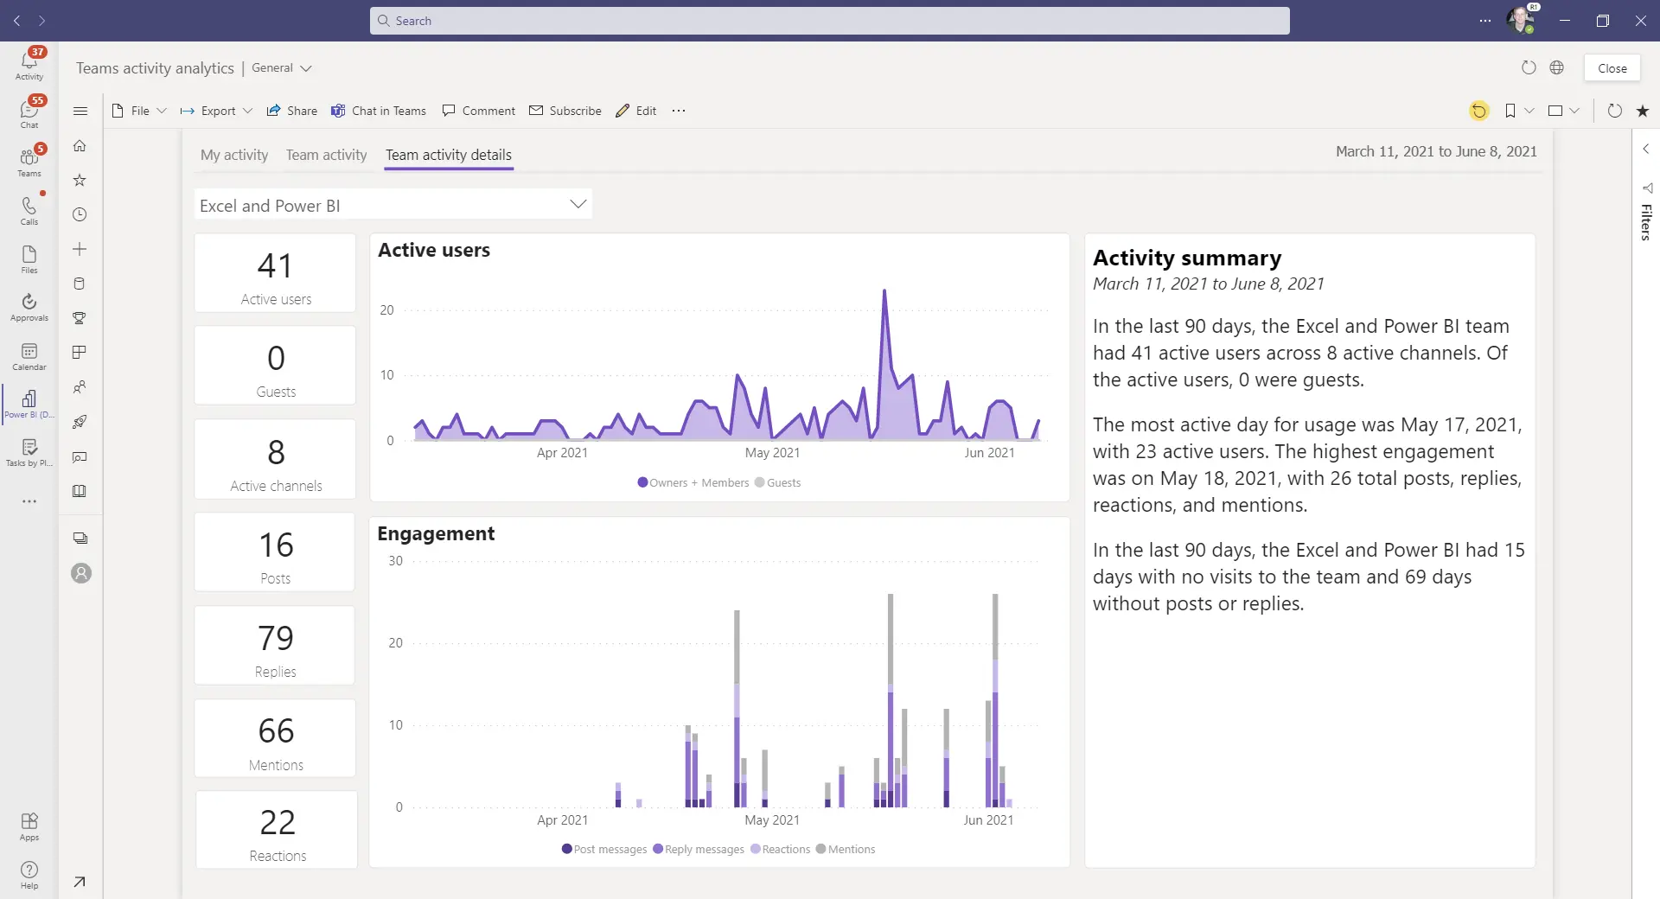The width and height of the screenshot is (1660, 899).
Task: Open Power BI Recent clock icon
Action: (80, 214)
